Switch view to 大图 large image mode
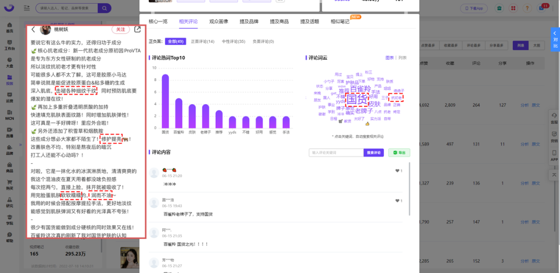560x273 pixels. 537,45
